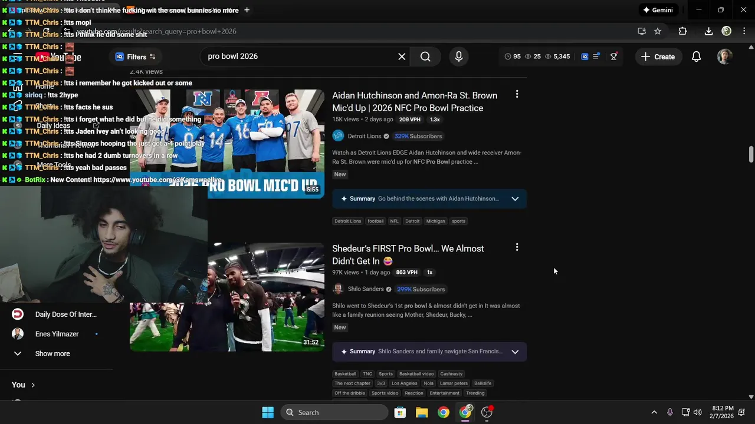Open the vidIQ extension logo icon
Image resolution: width=755 pixels, height=424 pixels.
(x=585, y=57)
